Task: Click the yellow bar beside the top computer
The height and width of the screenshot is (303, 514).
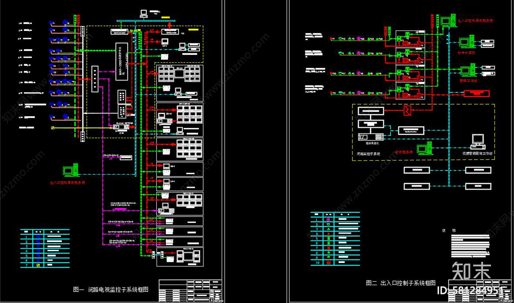Action: click(x=166, y=17)
